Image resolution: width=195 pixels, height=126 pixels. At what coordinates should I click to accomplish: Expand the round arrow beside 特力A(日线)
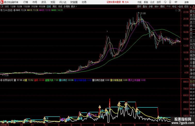(14, 10)
